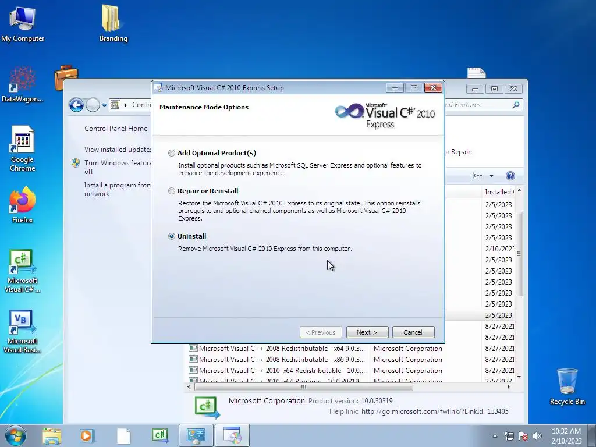The image size is (596, 447).
Task: Open Microsoft Visual Basic desktop shortcut
Action: coord(23,332)
